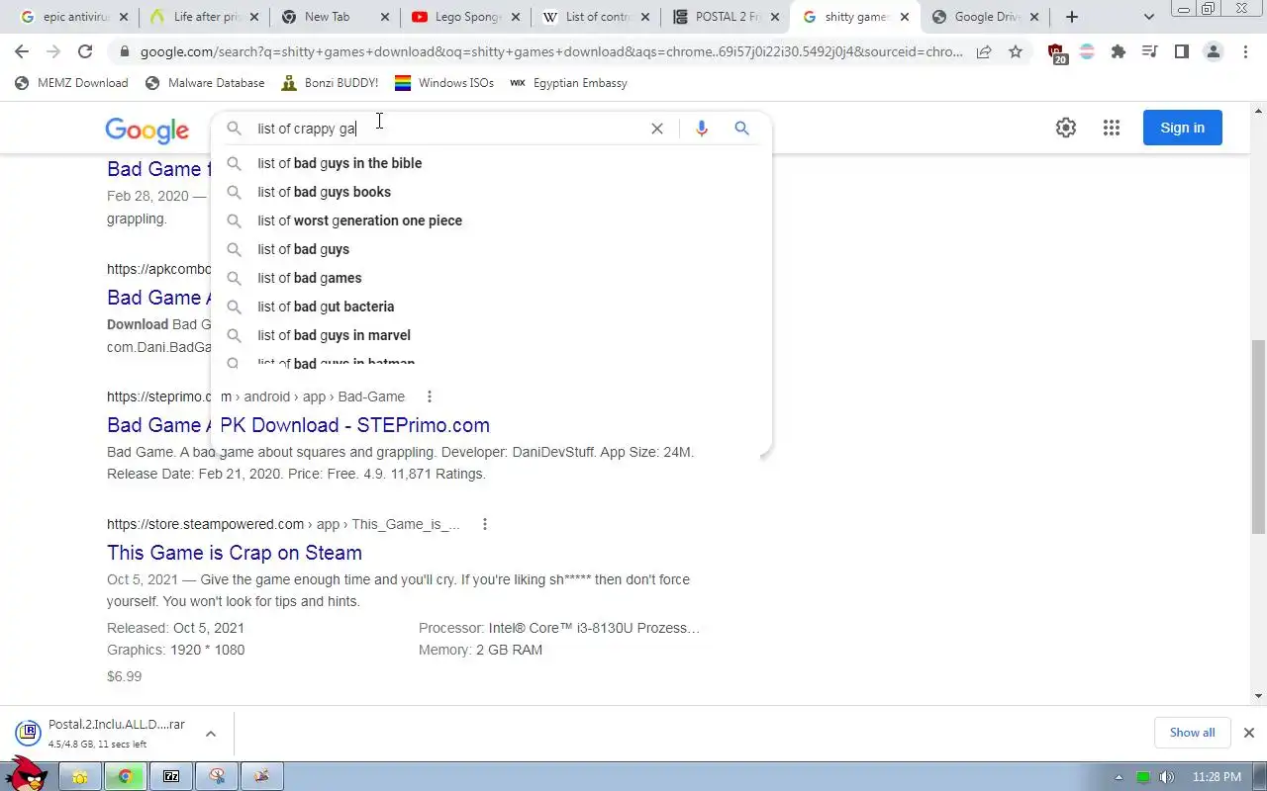Viewport: 1267px width, 791px height.
Task: Select suggestion 'list of worst generation one piece'
Action: 491,220
